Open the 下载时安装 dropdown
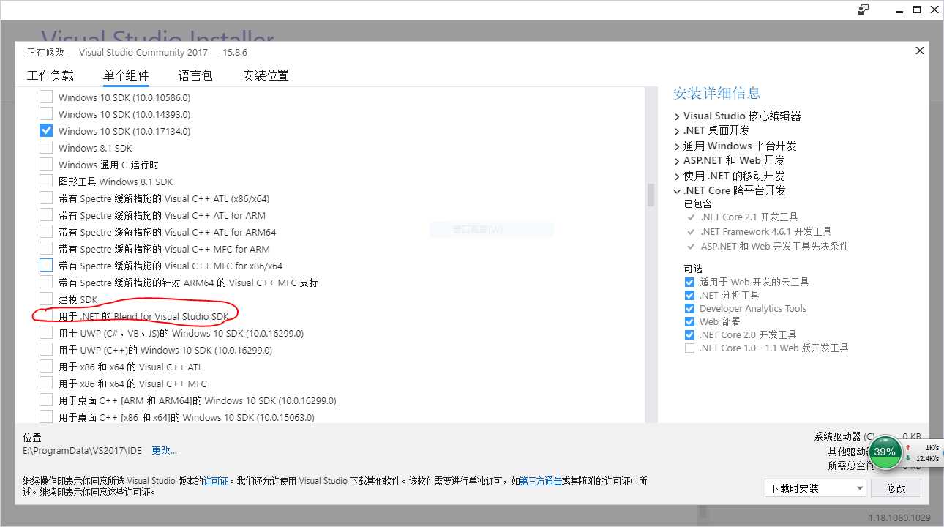Screen dimensions: 944x527 815,488
